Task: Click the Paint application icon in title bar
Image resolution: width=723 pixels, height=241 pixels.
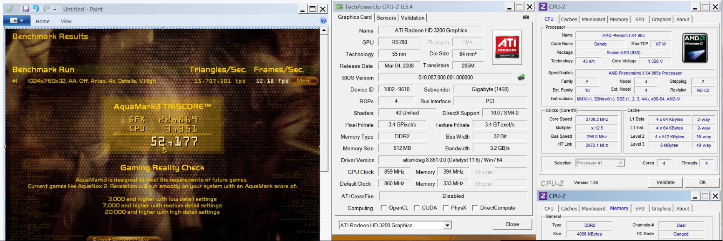Action: coord(9,9)
